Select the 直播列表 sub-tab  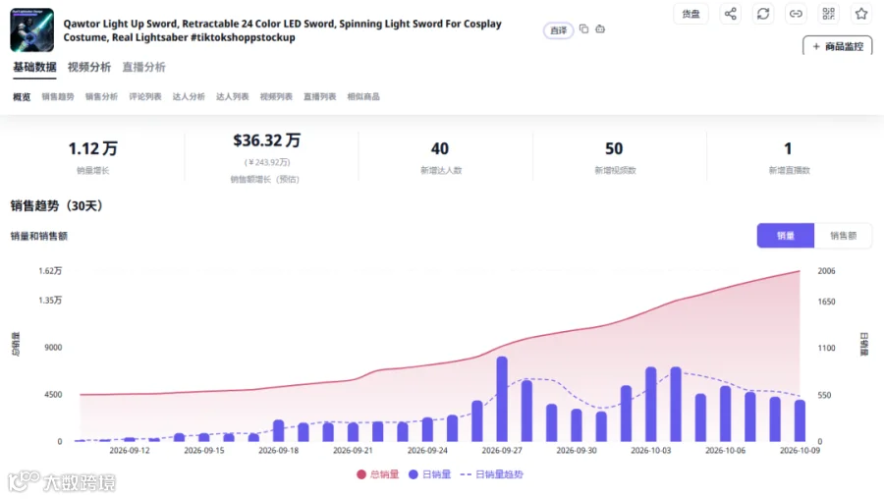point(319,97)
